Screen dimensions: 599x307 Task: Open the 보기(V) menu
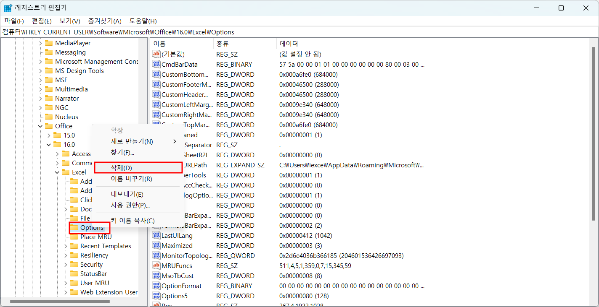(70, 21)
